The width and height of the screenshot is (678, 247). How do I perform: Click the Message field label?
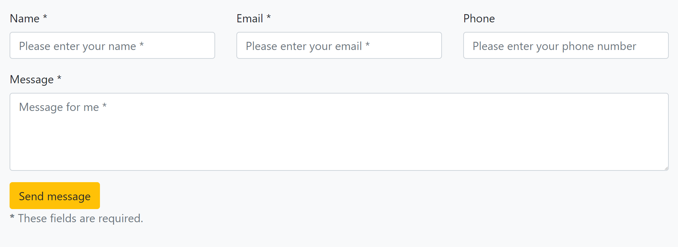pos(32,79)
